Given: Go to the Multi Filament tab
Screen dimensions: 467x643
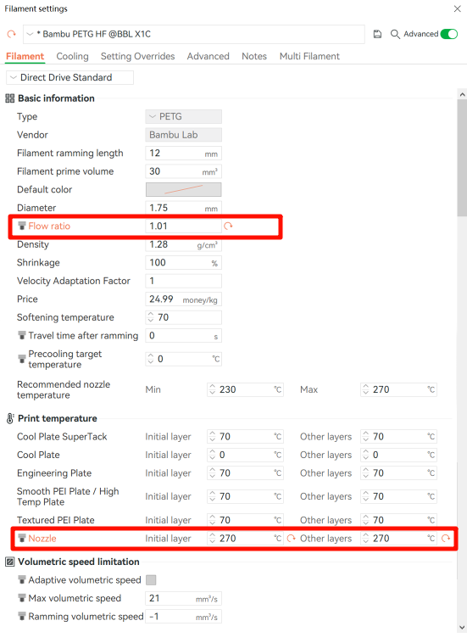Looking at the screenshot, I should [309, 56].
